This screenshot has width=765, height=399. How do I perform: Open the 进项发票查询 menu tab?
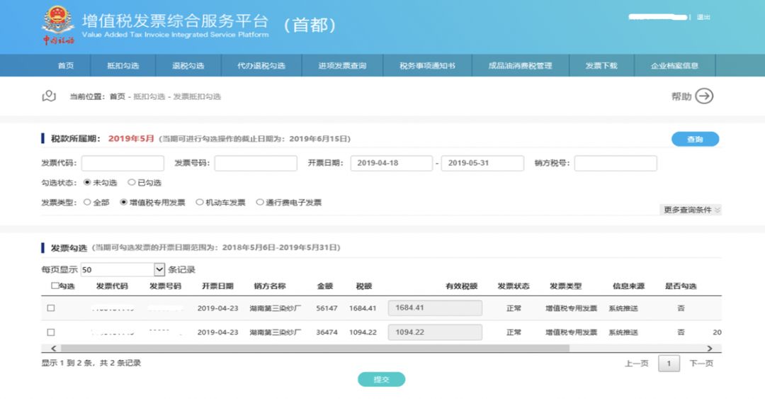(342, 66)
